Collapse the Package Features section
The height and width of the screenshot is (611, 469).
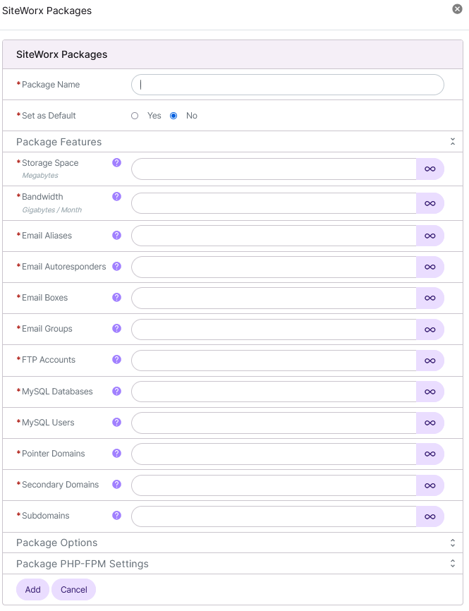pos(453,141)
